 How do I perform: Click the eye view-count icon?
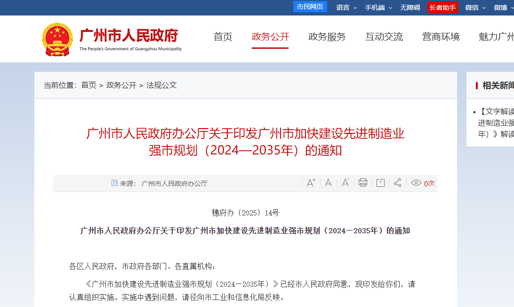coord(416,183)
